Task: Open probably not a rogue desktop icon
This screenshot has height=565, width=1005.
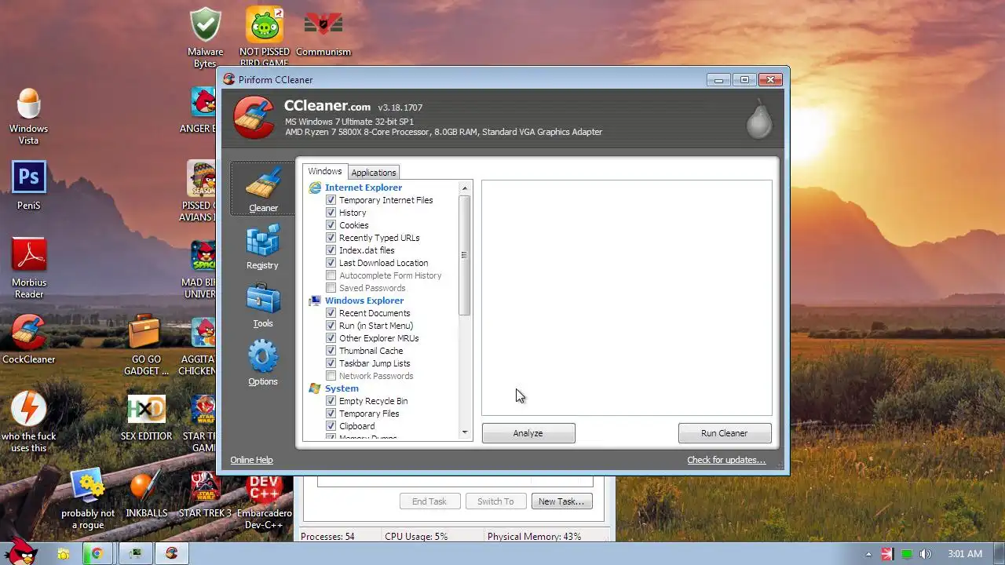Action: click(x=88, y=499)
